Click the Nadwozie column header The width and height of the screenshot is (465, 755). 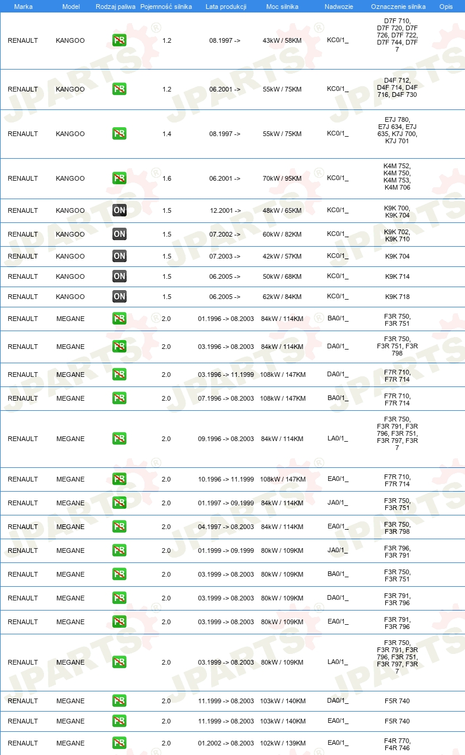338,7
